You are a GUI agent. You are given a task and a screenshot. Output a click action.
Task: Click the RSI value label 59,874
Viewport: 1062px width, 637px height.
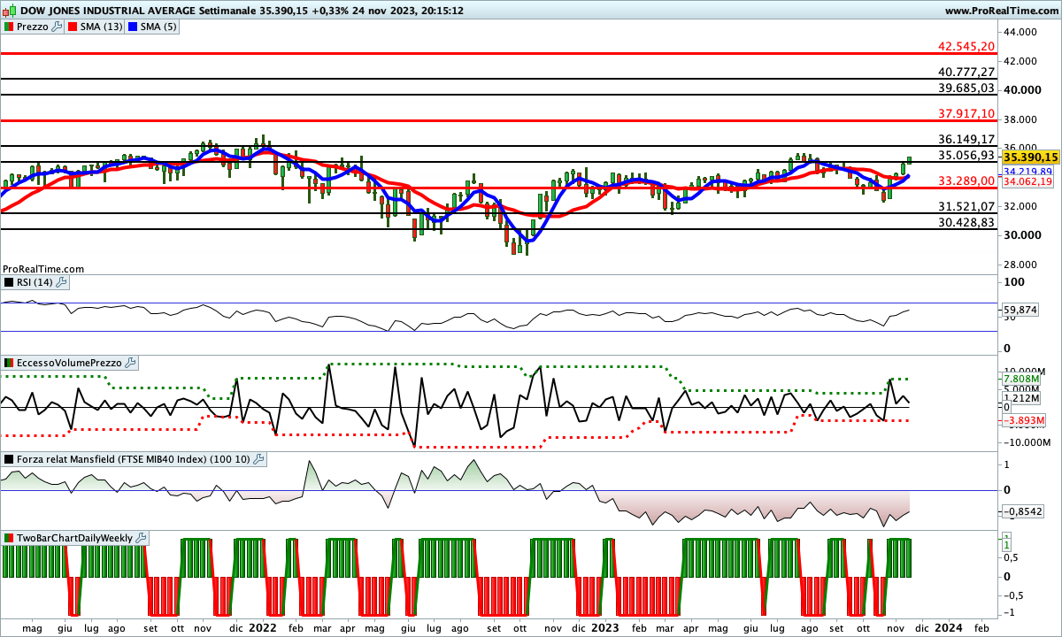[x=1020, y=310]
